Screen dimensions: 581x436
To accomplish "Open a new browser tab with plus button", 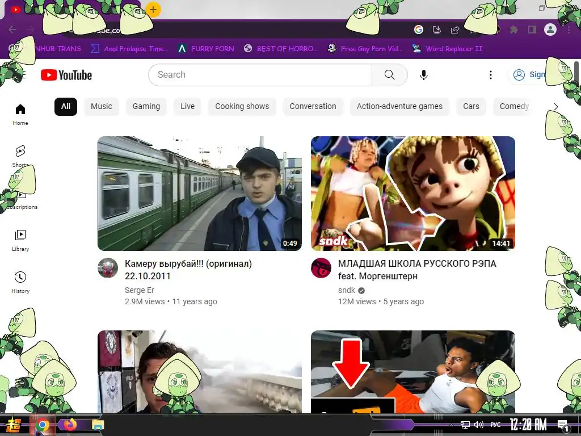I will (153, 10).
